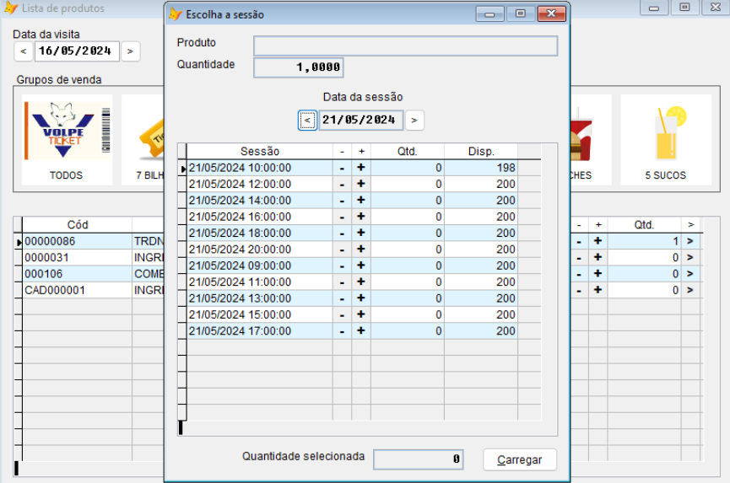Viewport: 730px width, 483px height.
Task: Click the visit date field 16/05/2024
Action: pyautogui.click(x=76, y=51)
